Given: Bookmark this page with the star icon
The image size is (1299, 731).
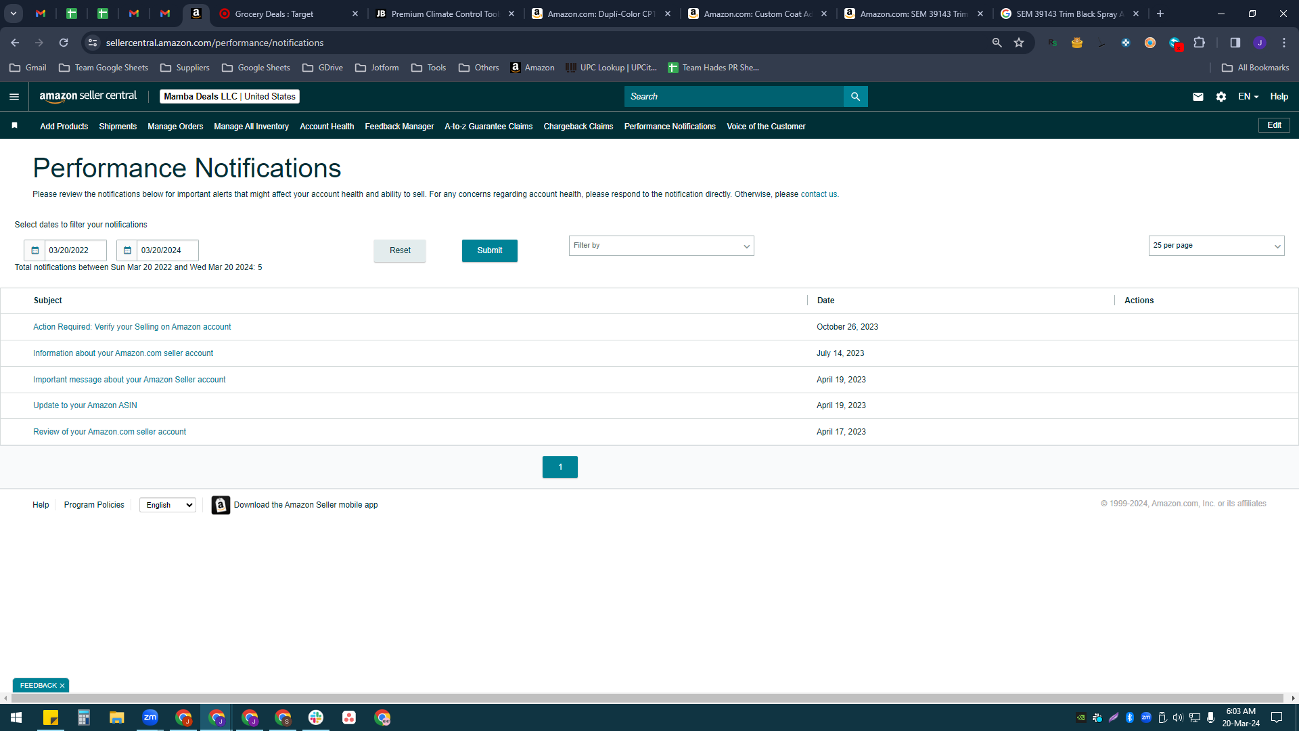Looking at the screenshot, I should tap(1019, 43).
